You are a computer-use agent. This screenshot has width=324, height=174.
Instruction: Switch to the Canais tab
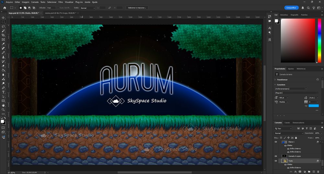[287, 123]
